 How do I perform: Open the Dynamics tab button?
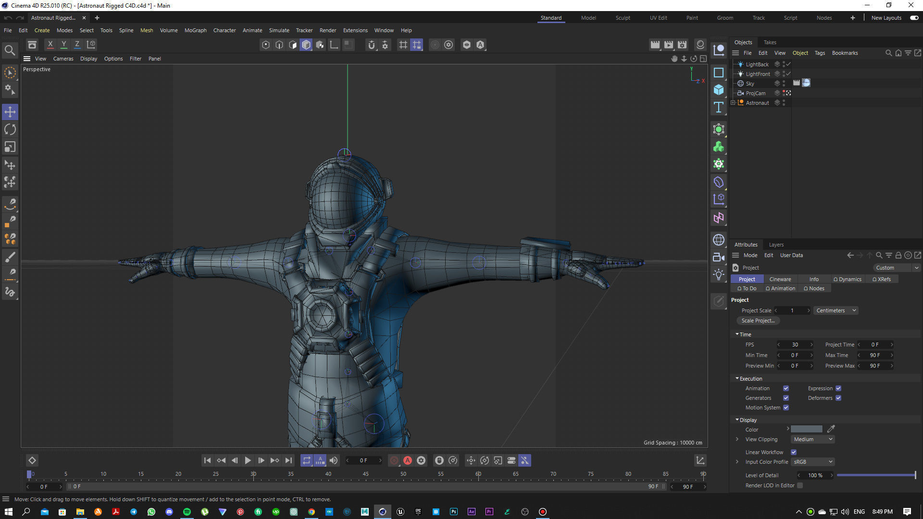847,279
